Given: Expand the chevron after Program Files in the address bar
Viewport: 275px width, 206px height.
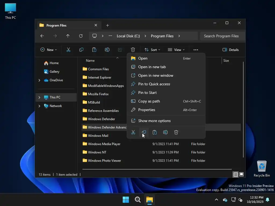Looking at the screenshot, I should pyautogui.click(x=179, y=36).
